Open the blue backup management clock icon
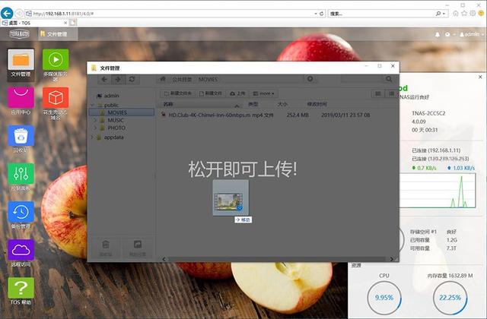Image resolution: width=487 pixels, height=319 pixels. pyautogui.click(x=21, y=215)
